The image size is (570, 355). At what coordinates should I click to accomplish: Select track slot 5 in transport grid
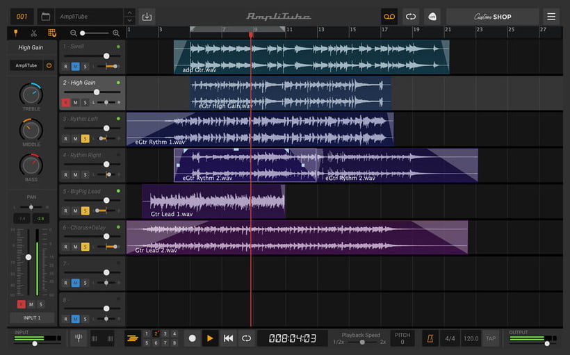point(147,342)
